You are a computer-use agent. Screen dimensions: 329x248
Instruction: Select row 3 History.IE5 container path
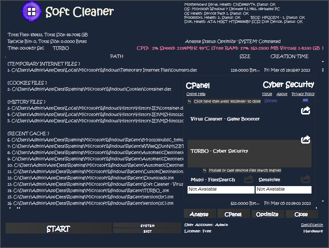pos(95,108)
